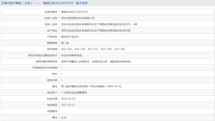Click the 注册人名称 label
The height and width of the screenshot is (121, 215).
pyautogui.click(x=51, y=18)
